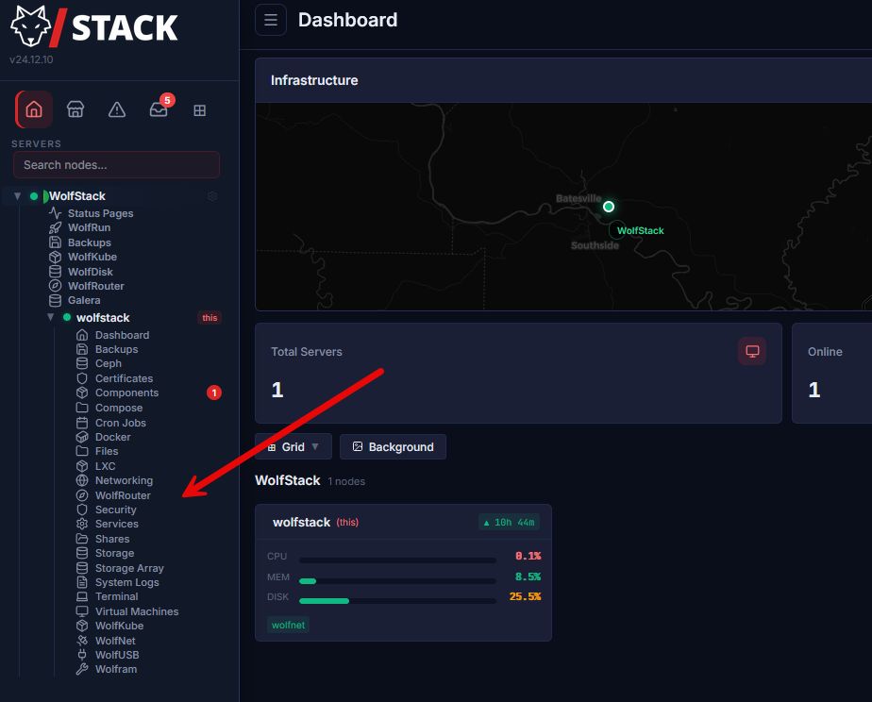Click the Ceph icon under wolfstack
The image size is (872, 702).
(82, 363)
